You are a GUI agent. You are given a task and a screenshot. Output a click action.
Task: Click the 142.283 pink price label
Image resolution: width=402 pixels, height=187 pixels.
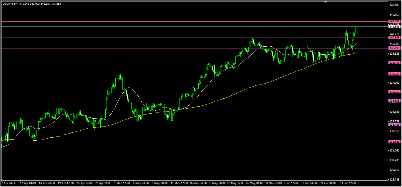coord(394,21)
